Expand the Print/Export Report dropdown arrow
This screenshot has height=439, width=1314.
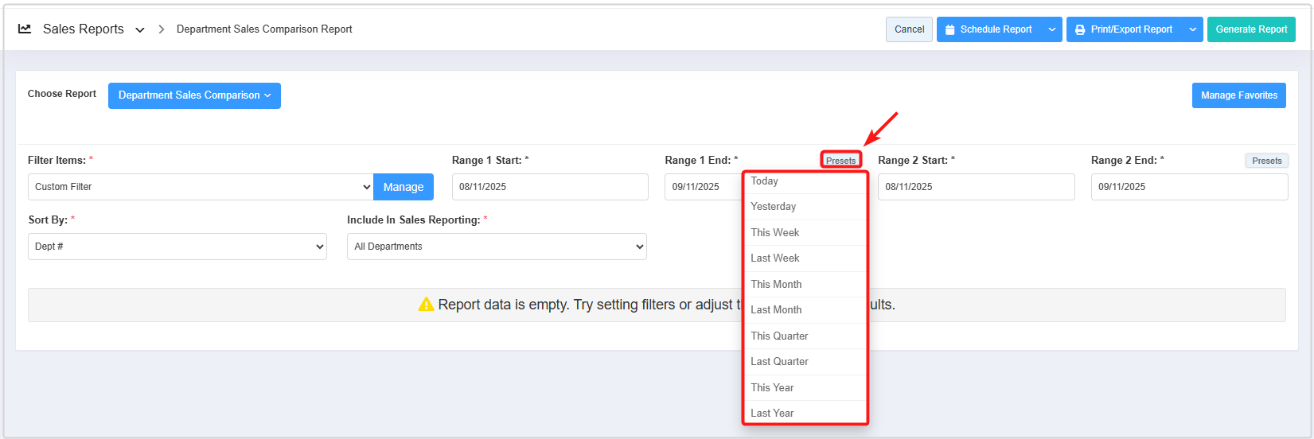coord(1192,29)
